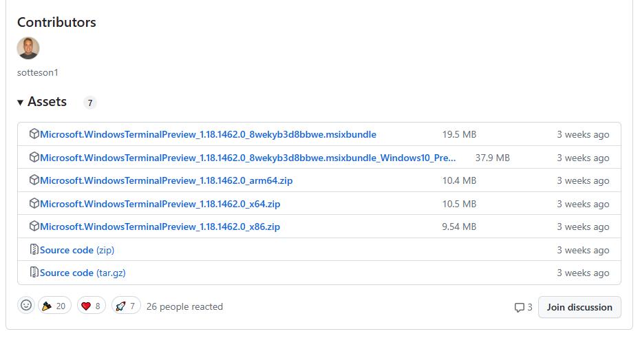Open sotteson1 contributor avatar
The width and height of the screenshot is (640, 347).
click(x=28, y=48)
